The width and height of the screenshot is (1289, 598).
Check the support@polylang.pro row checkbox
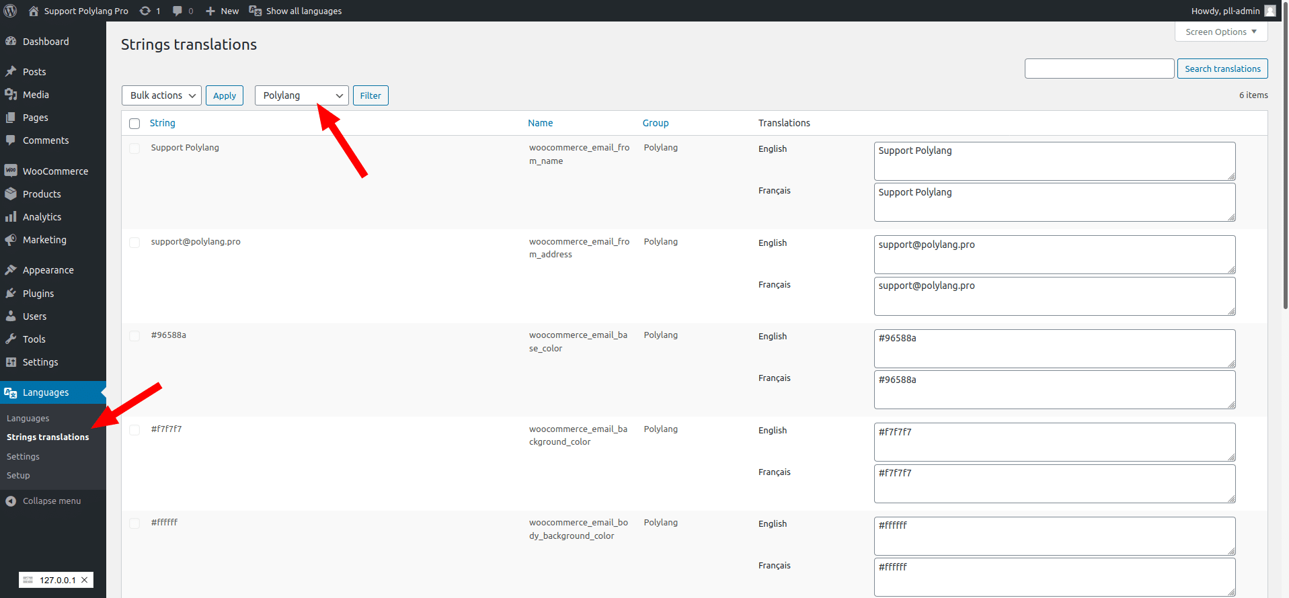point(134,243)
